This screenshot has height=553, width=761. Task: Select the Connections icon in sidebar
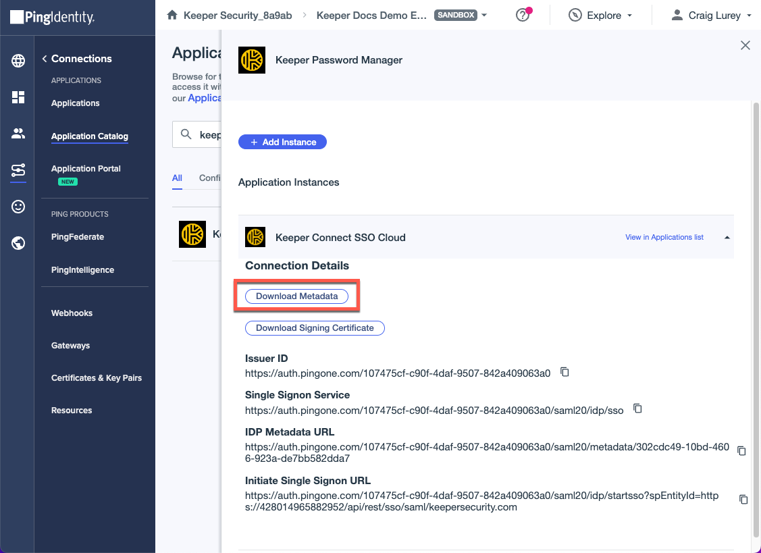(x=18, y=170)
